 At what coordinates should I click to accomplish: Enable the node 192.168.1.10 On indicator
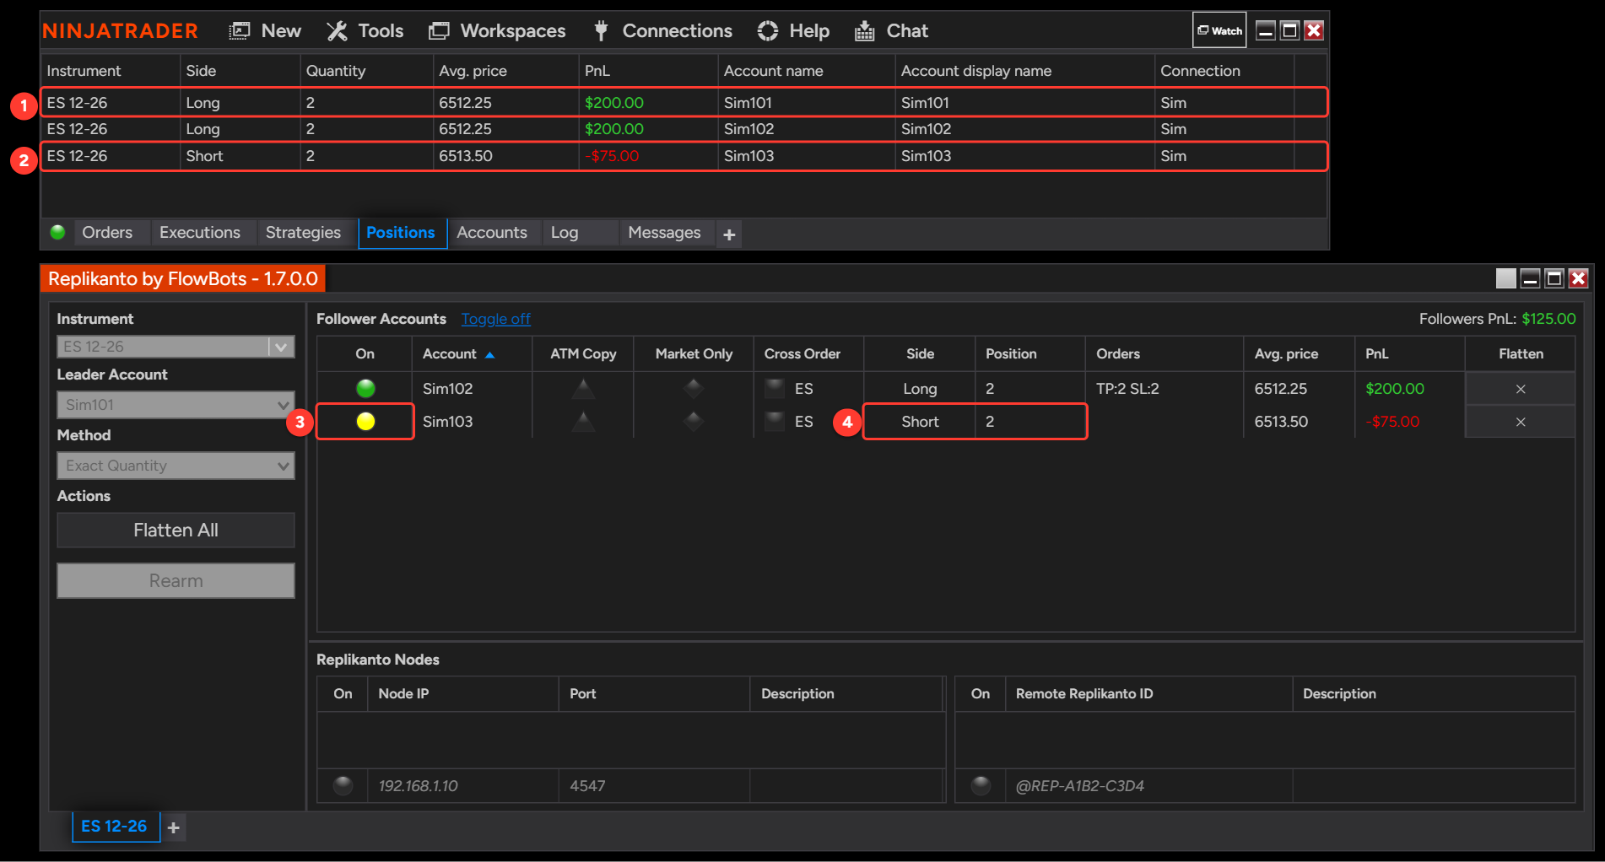(x=343, y=785)
